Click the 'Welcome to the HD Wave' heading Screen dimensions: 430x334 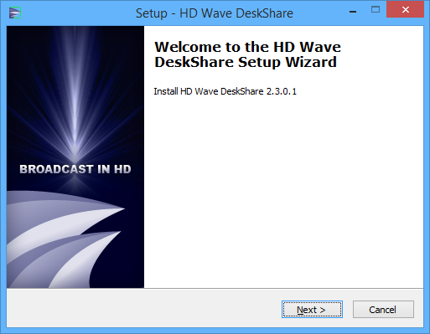[247, 54]
